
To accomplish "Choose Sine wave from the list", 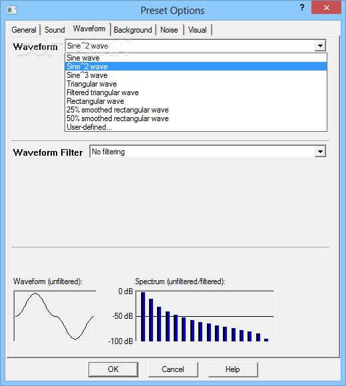I will pos(196,58).
